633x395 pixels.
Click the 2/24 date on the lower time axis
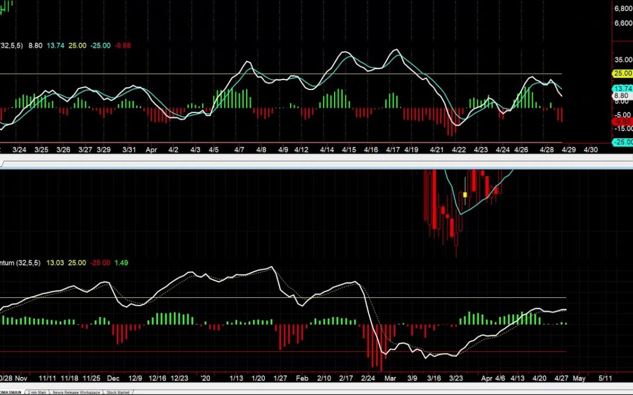pyautogui.click(x=367, y=379)
